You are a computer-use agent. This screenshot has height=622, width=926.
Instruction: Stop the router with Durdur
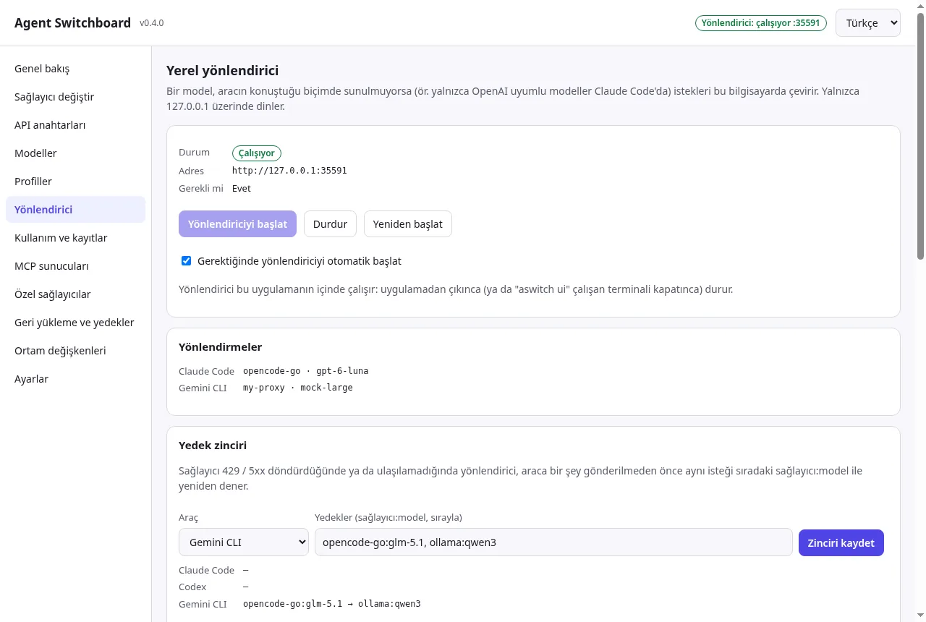click(x=330, y=224)
